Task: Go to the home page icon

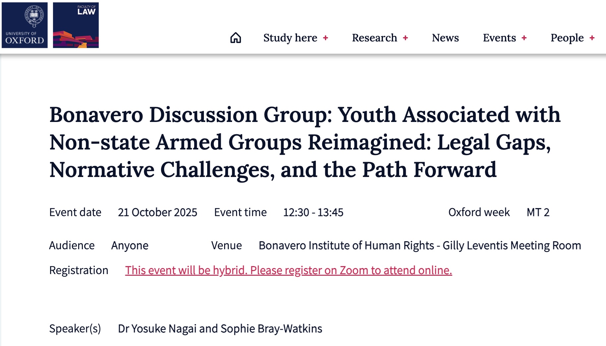Action: [235, 38]
